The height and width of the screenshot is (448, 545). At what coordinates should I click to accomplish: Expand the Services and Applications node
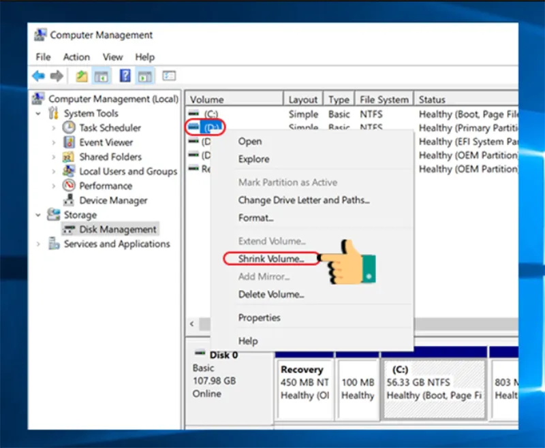click(x=38, y=244)
